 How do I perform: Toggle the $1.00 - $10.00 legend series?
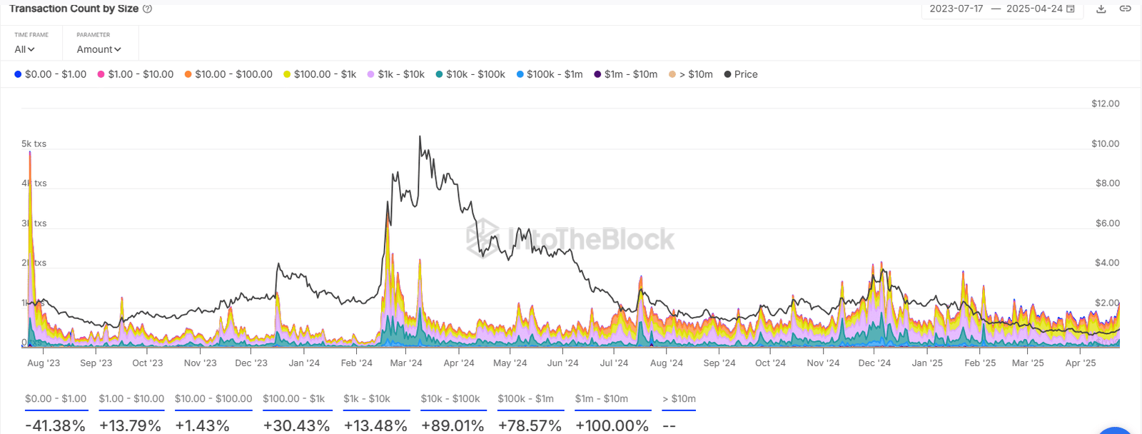135,74
